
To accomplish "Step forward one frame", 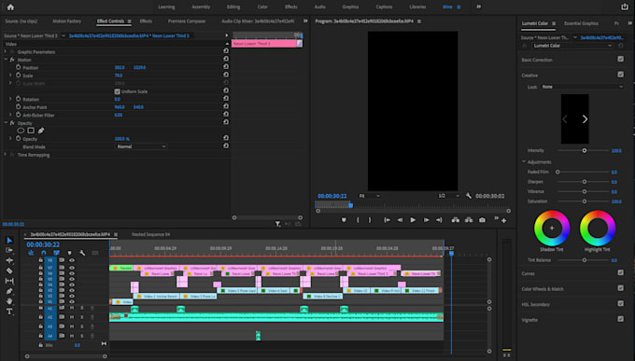I will (x=426, y=220).
